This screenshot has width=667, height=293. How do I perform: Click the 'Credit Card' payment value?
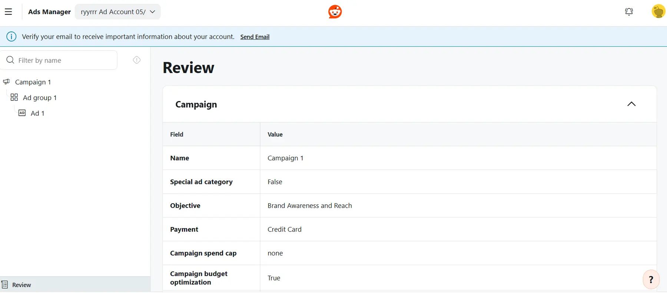[x=285, y=229]
